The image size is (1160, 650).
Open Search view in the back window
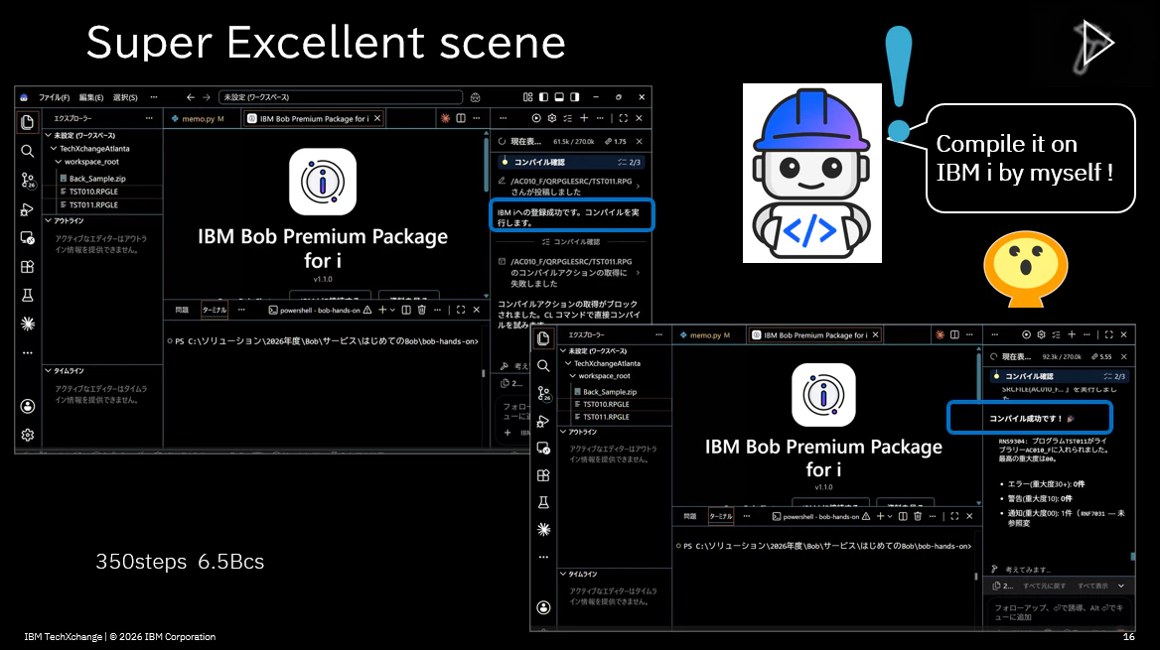pyautogui.click(x=28, y=151)
